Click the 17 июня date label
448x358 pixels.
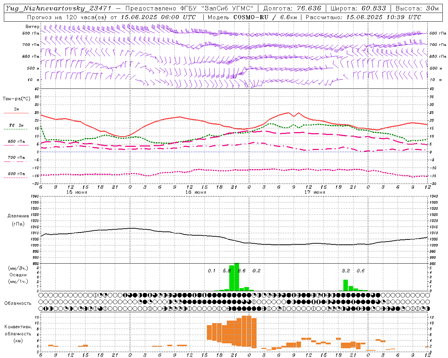point(315,192)
